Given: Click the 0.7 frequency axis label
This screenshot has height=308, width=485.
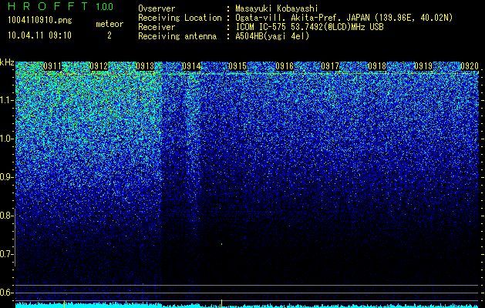Looking at the screenshot, I should 6,254.
